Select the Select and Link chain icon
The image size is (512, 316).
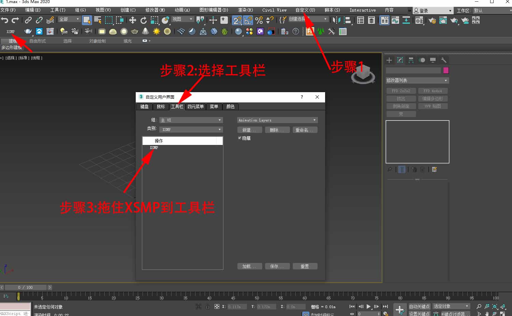pyautogui.click(x=28, y=20)
